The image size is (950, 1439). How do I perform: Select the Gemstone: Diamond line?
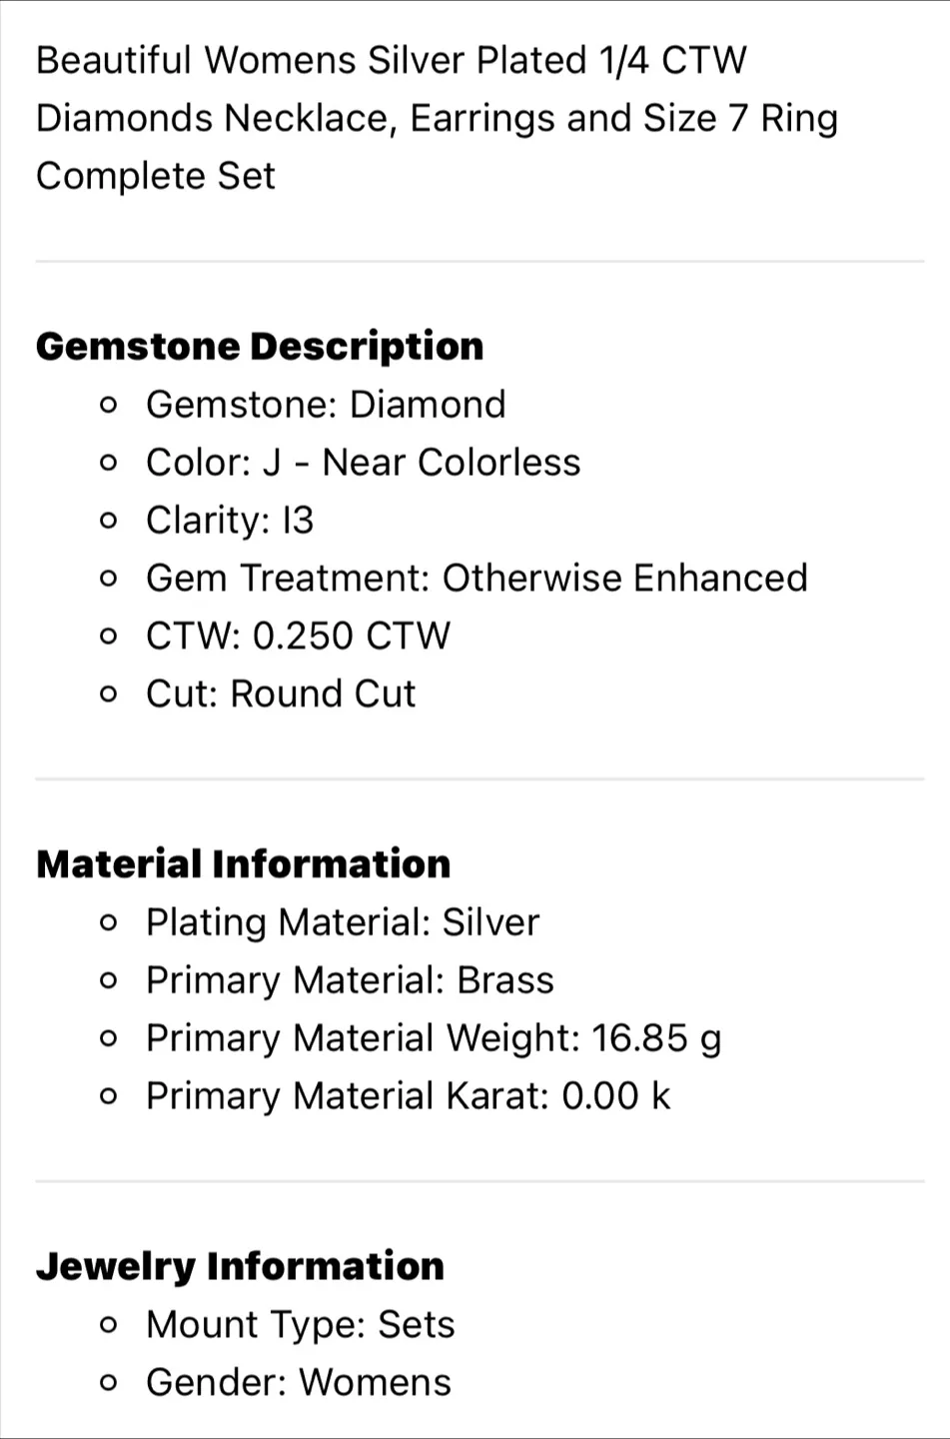[326, 405]
